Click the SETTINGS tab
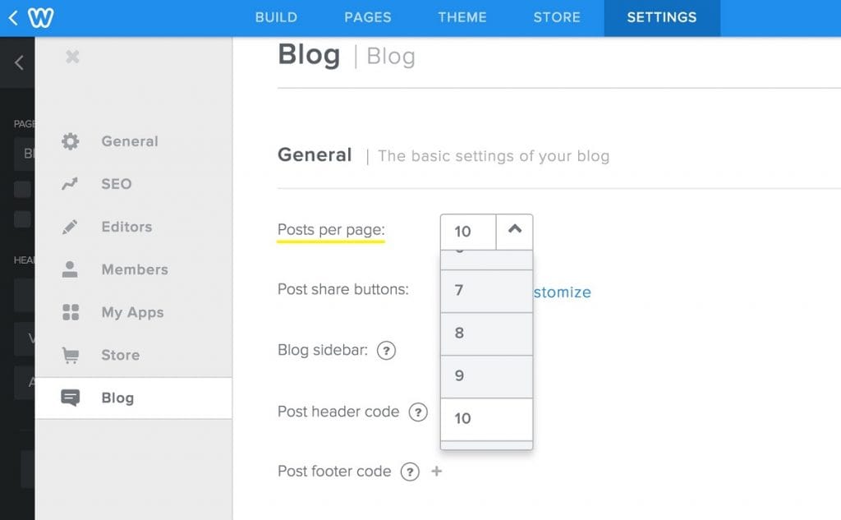 click(x=662, y=18)
